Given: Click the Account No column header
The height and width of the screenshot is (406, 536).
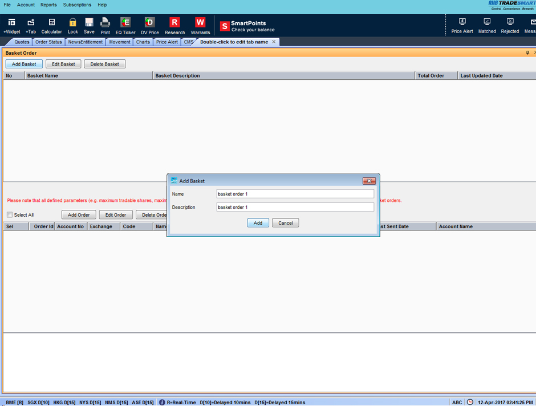Looking at the screenshot, I should point(71,226).
